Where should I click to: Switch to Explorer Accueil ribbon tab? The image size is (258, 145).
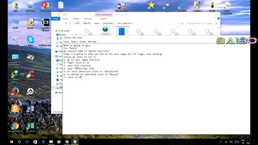click(x=65, y=19)
